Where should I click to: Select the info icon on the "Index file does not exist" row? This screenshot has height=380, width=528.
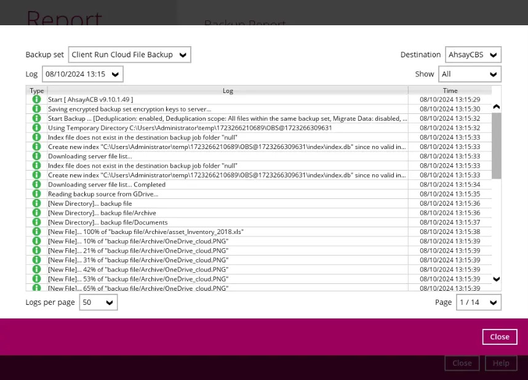(x=36, y=137)
